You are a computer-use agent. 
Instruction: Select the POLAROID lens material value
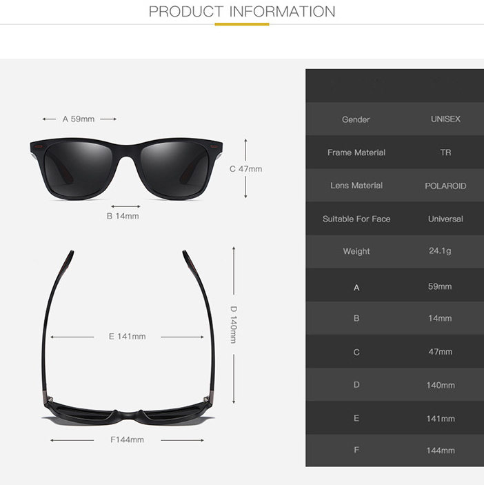(x=445, y=186)
